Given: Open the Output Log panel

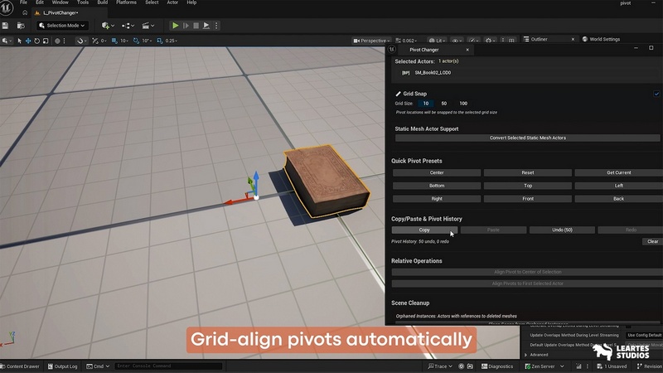Looking at the screenshot, I should coord(64,366).
